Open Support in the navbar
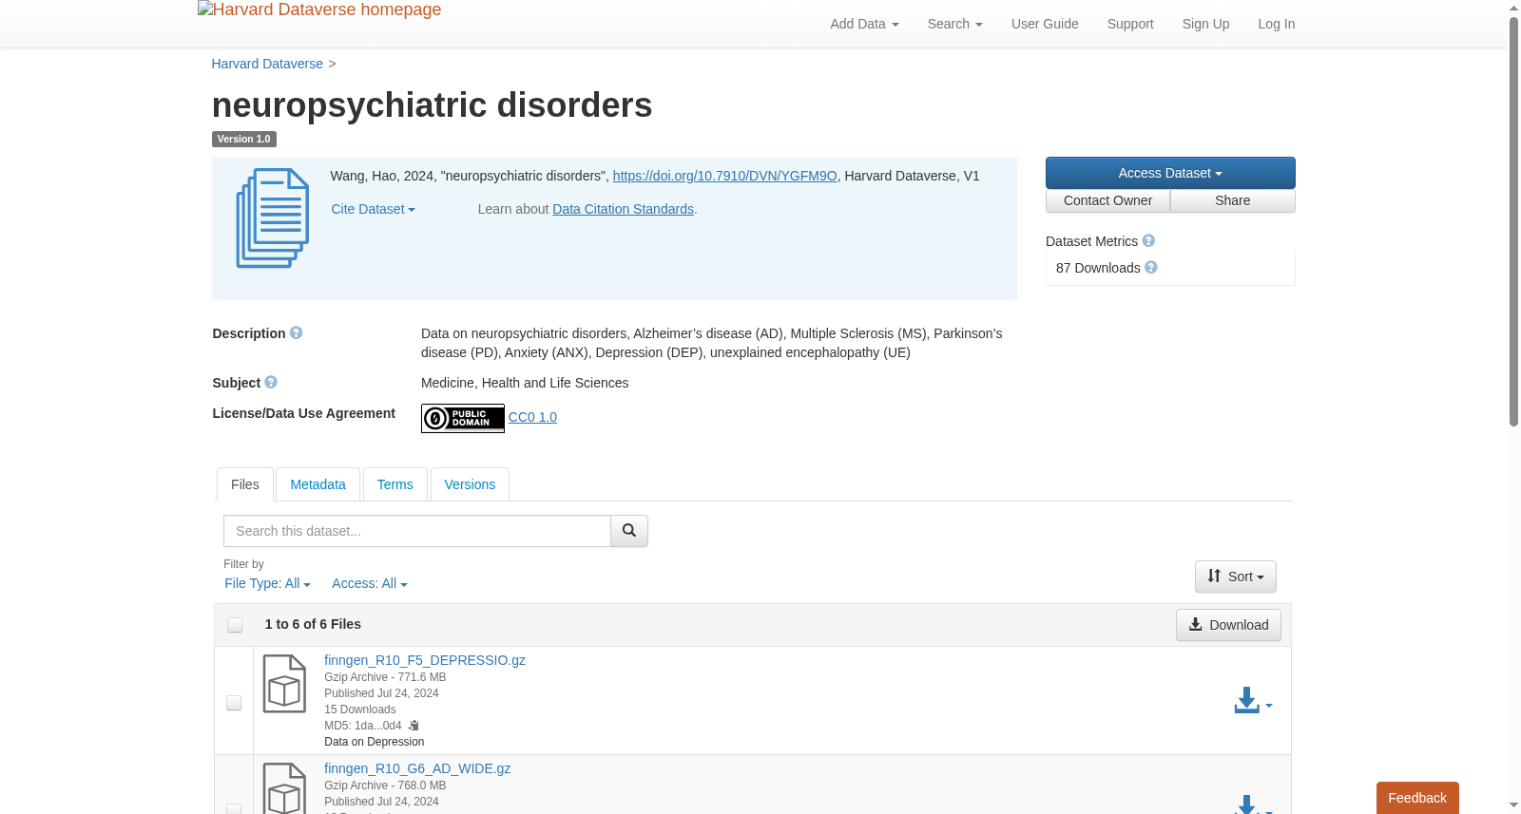Viewport: 1521px width, 814px height. [x=1130, y=24]
